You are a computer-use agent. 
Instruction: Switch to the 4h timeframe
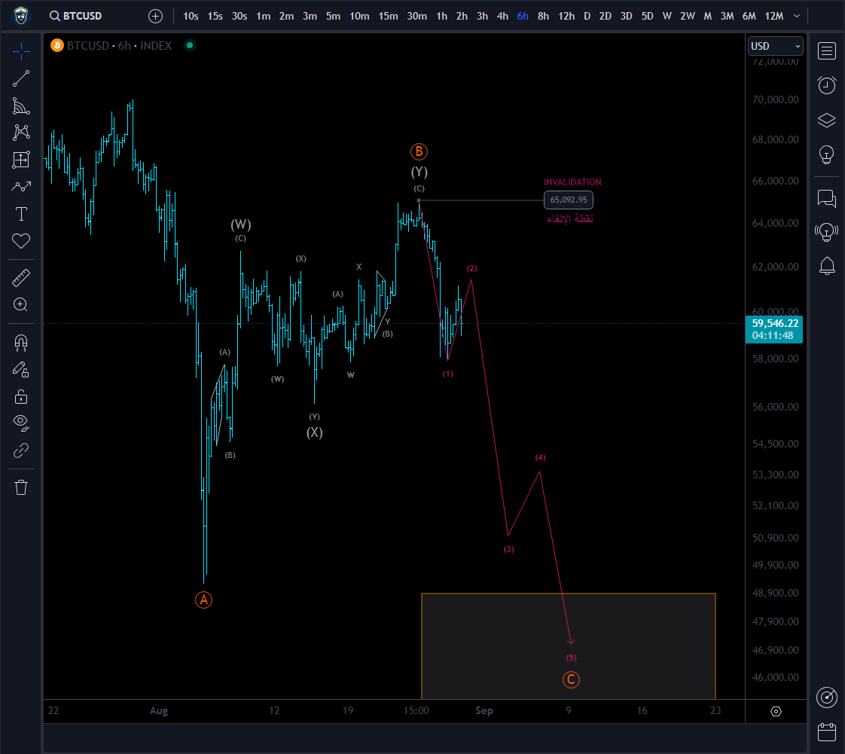pyautogui.click(x=503, y=16)
